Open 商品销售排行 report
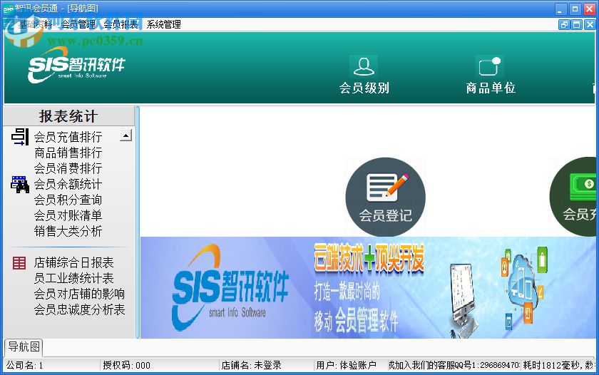599x375 pixels. 68,153
